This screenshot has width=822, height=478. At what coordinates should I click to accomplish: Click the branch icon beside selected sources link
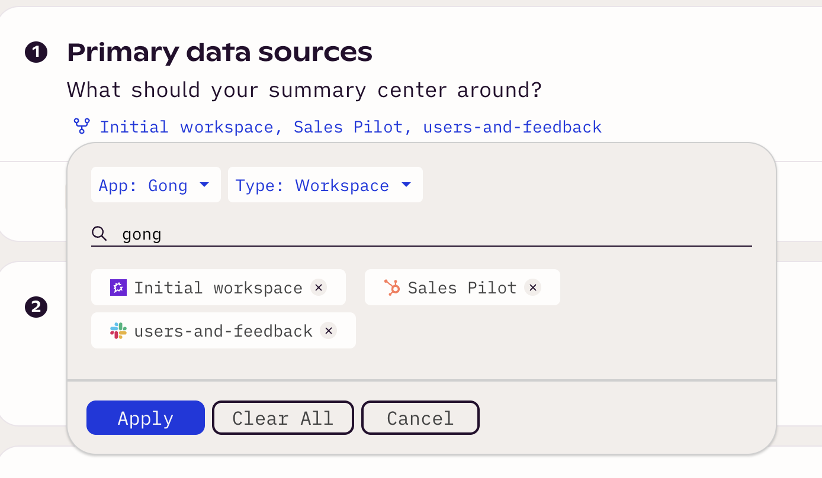coord(81,126)
